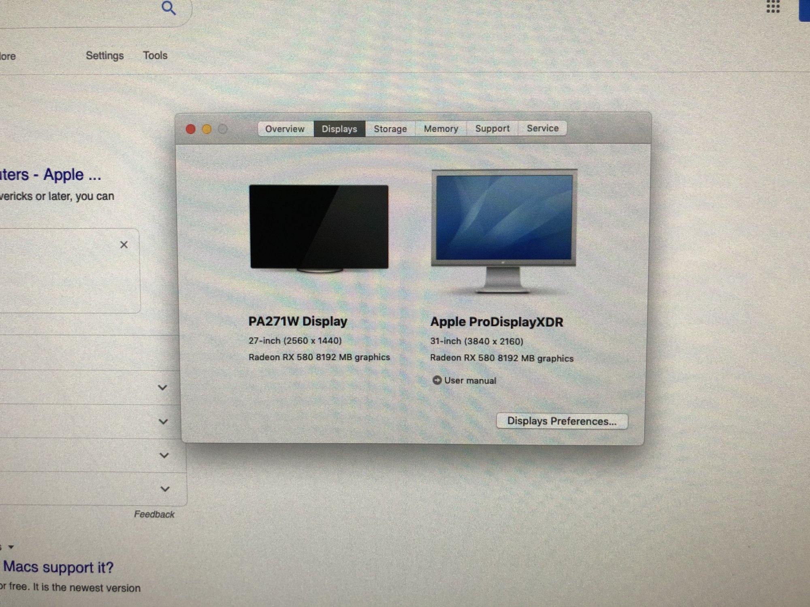
Task: Open Displays Preferences
Action: point(562,421)
